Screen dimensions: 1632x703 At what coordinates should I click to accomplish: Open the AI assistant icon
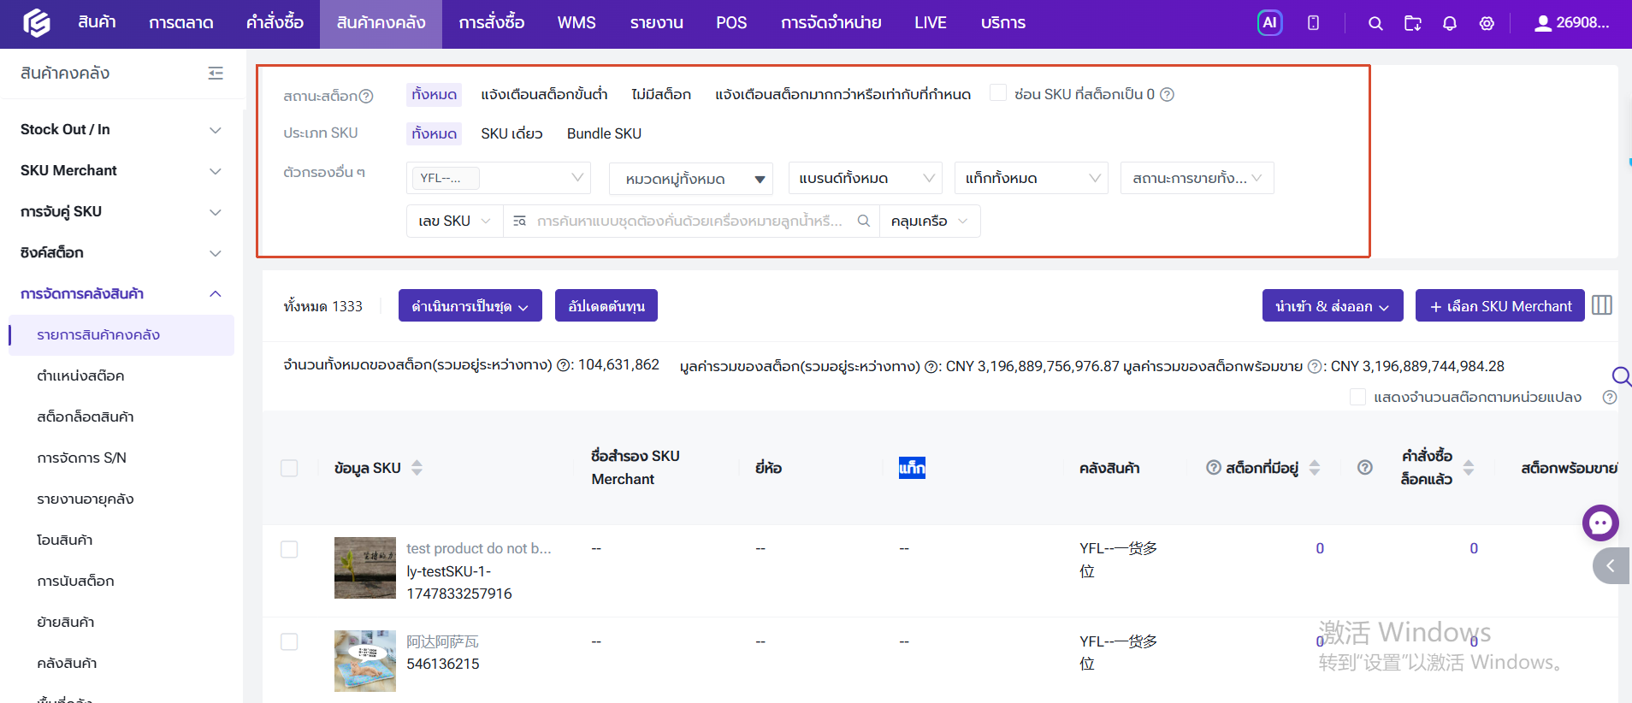point(1269,23)
